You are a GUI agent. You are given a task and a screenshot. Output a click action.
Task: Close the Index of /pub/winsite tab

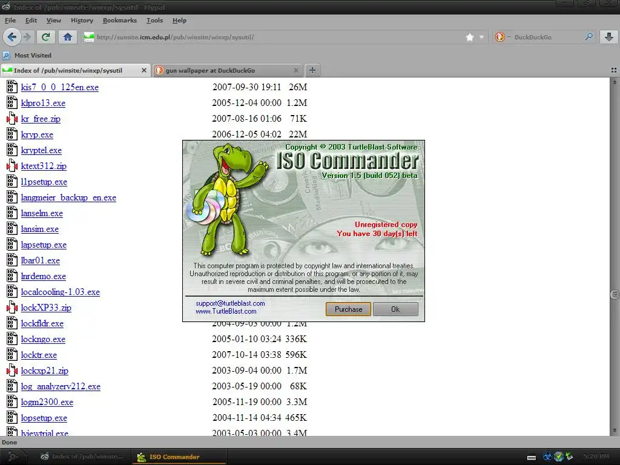click(144, 70)
